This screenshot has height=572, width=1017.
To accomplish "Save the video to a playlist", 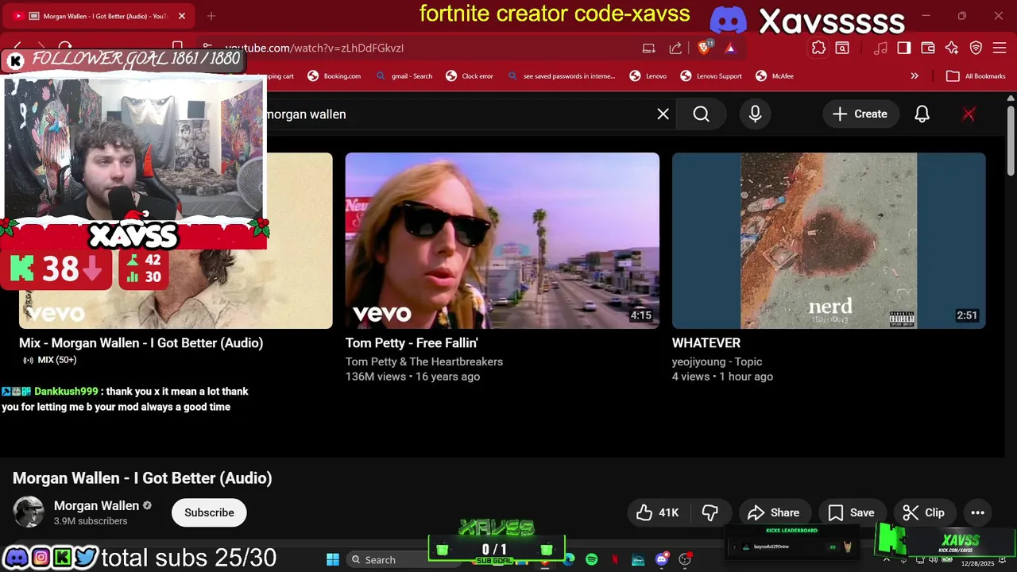I will (851, 512).
